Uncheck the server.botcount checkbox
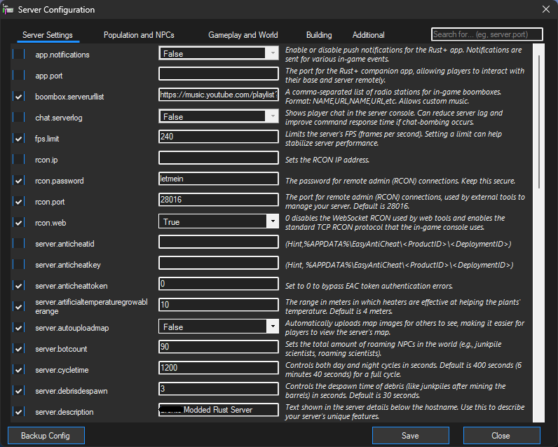The width and height of the screenshot is (558, 447). point(18,348)
